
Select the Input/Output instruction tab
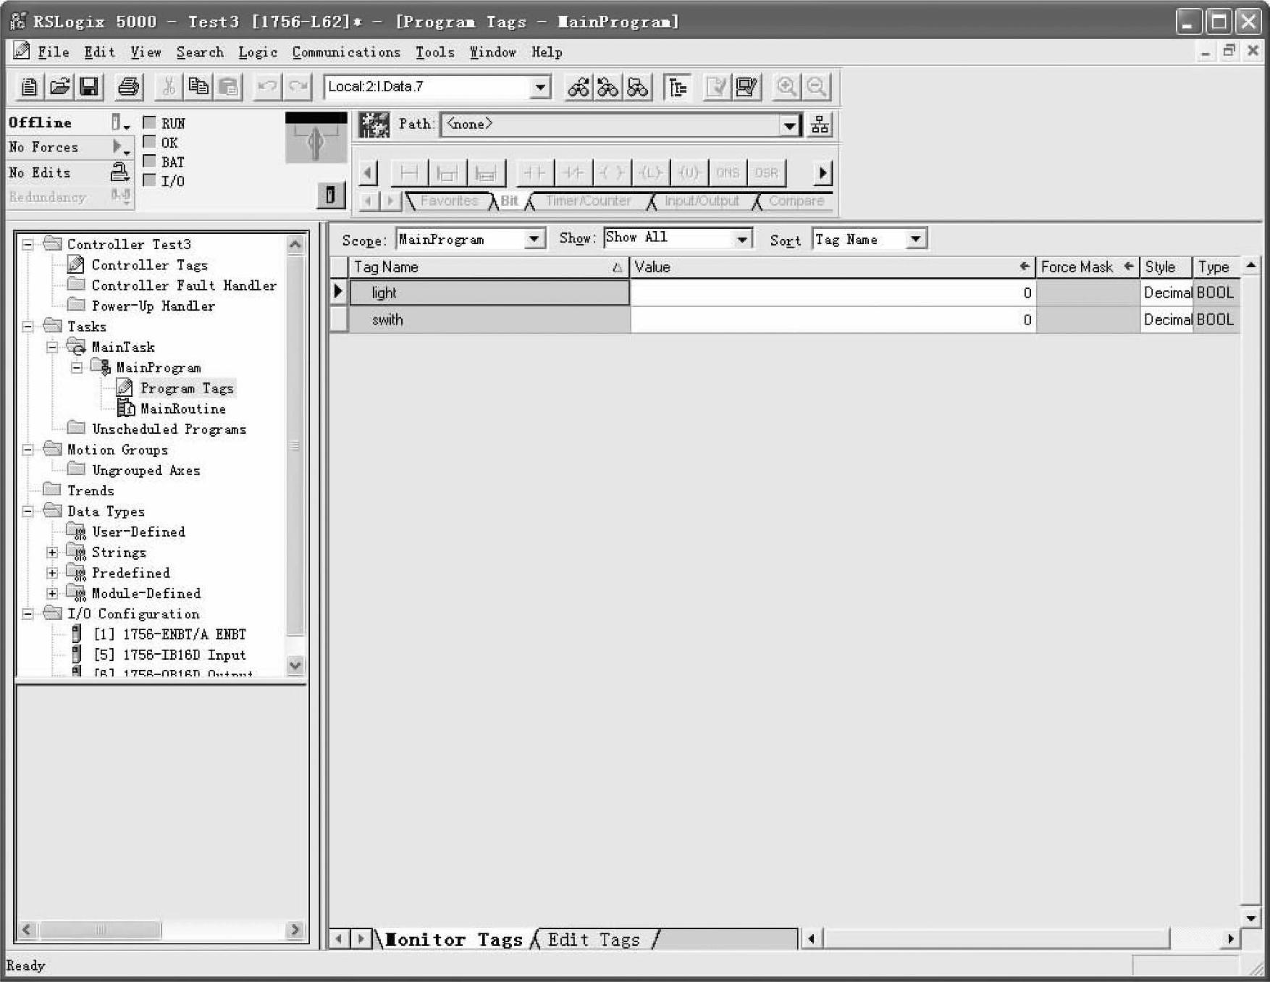point(702,201)
